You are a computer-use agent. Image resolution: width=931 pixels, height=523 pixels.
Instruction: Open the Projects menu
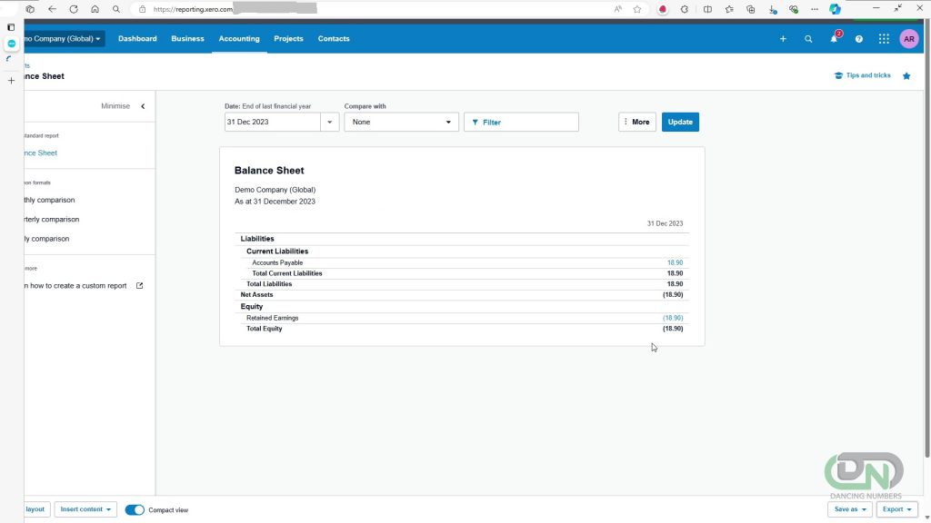click(x=288, y=38)
